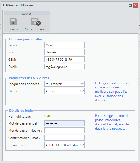Expand the DefaultClient dropdown arrow

pyautogui.click(x=82, y=145)
